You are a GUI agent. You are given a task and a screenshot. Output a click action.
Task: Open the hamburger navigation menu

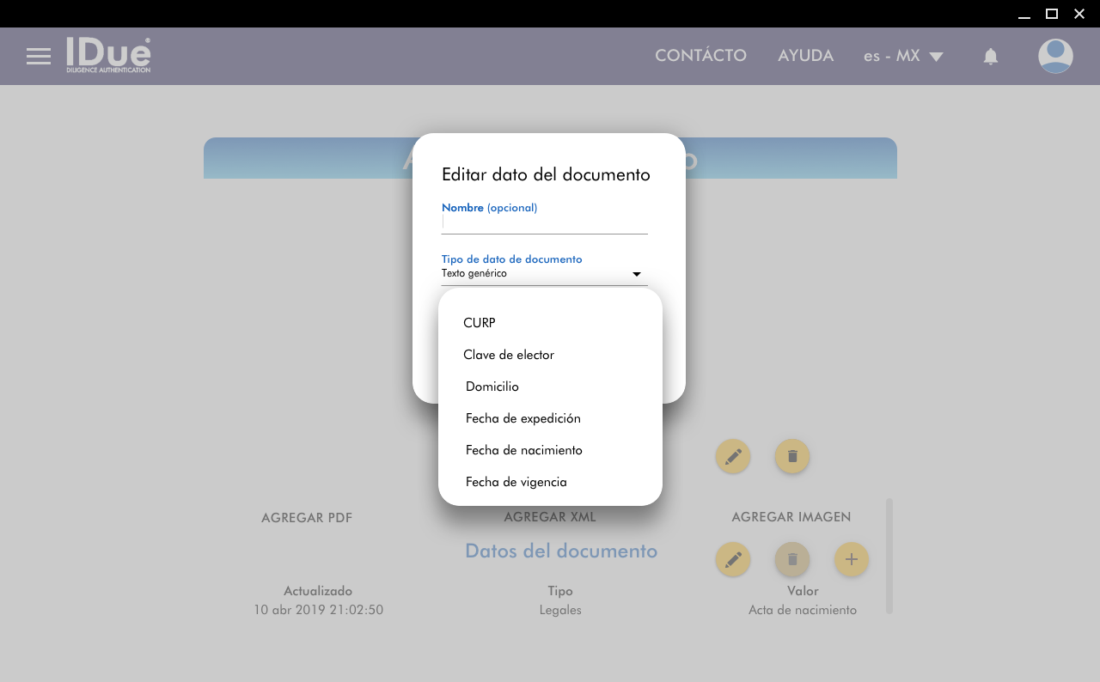(39, 57)
